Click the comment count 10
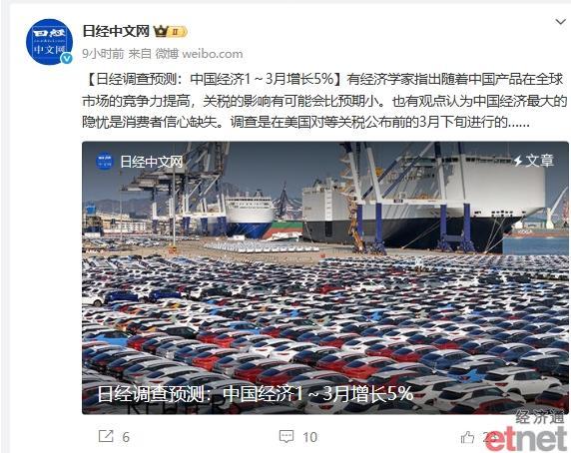The width and height of the screenshot is (571, 453). 309,437
